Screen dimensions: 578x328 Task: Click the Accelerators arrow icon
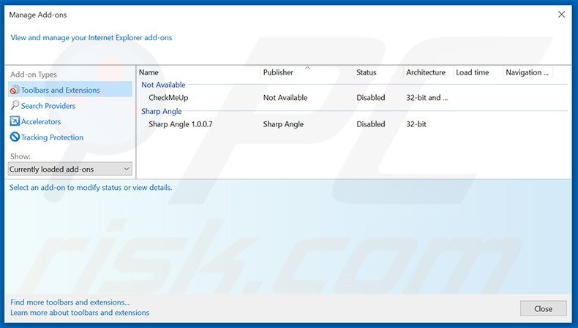[x=15, y=121]
